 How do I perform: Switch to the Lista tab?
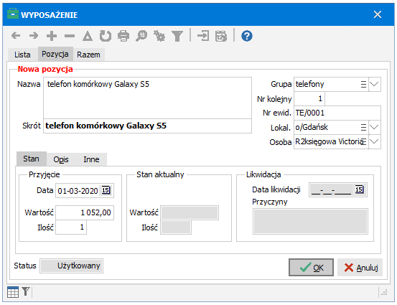click(x=22, y=55)
